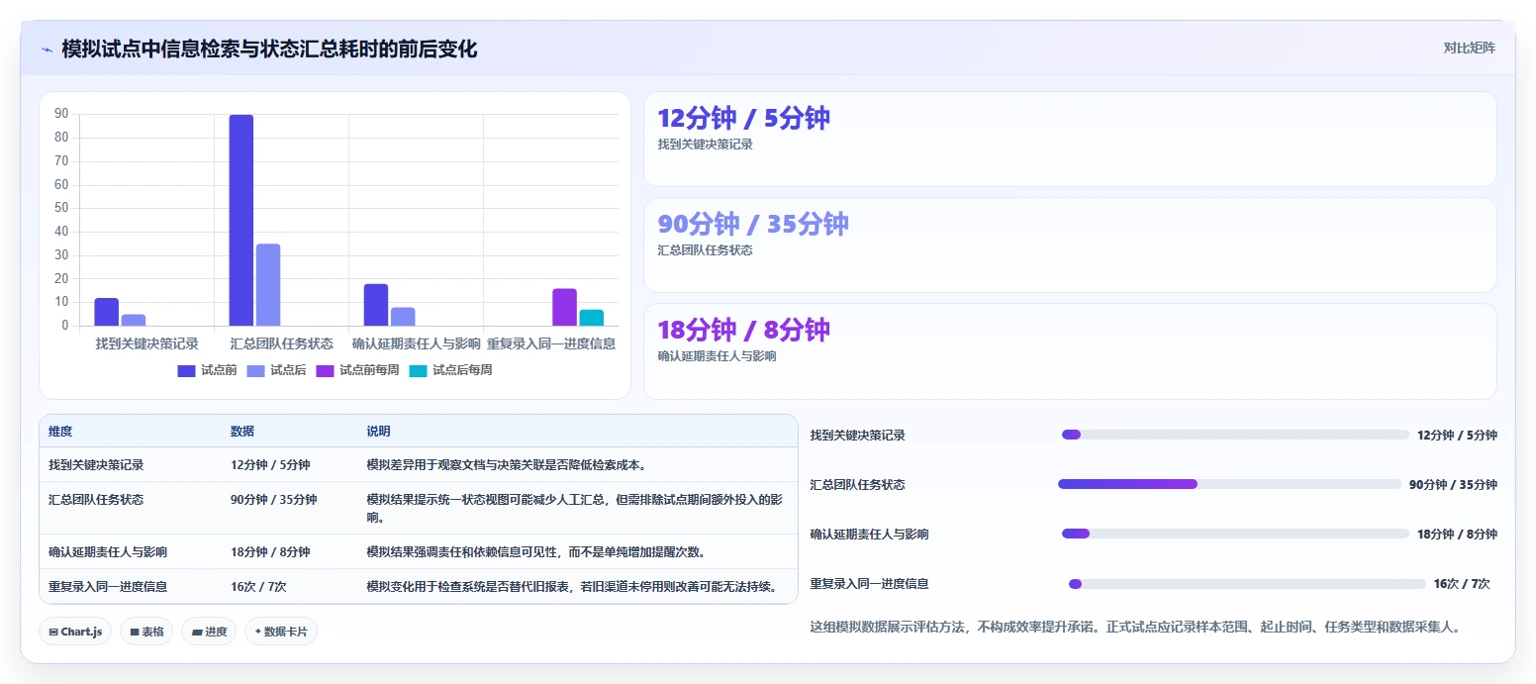Click table value 90分钟 / 35分钟
1536x684 pixels.
pos(273,500)
